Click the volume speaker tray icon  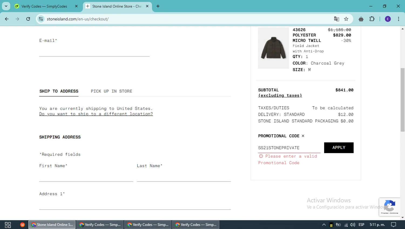click(x=353, y=225)
